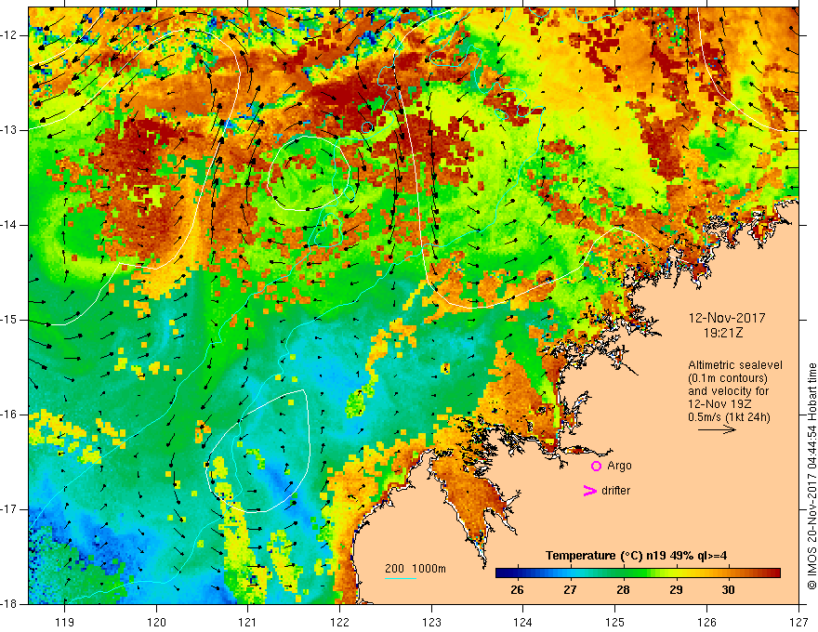This screenshot has width=818, height=632.
Task: Click the '125' longitude axis label
Action: point(615,622)
